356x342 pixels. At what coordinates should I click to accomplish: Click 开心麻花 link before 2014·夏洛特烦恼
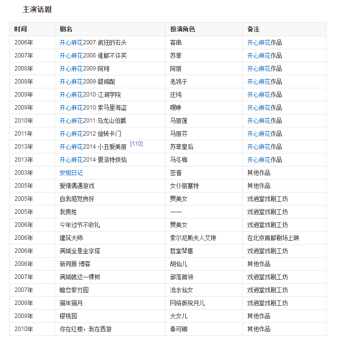point(71,160)
